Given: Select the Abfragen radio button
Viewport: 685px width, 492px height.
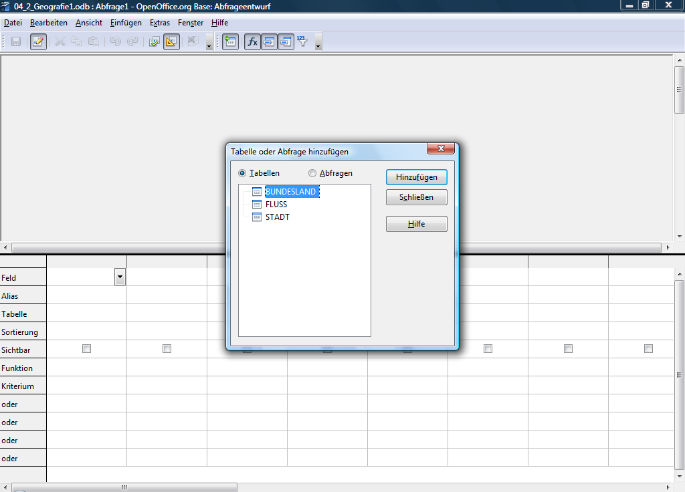Looking at the screenshot, I should [x=312, y=173].
